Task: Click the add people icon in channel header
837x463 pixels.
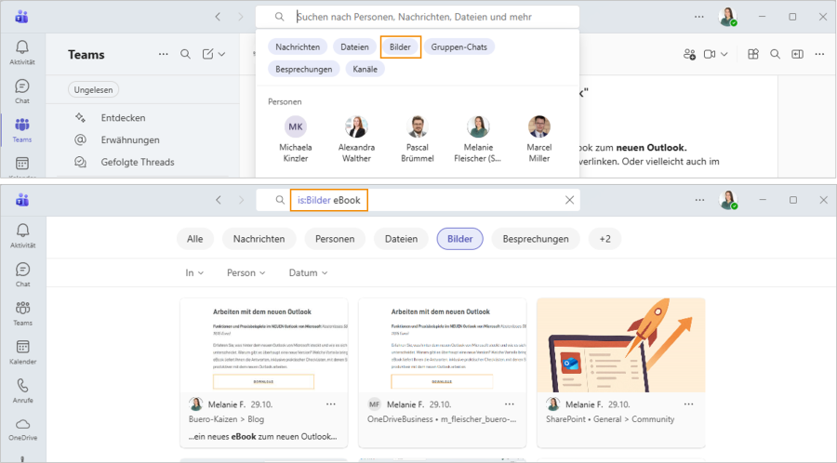Action: (x=689, y=55)
